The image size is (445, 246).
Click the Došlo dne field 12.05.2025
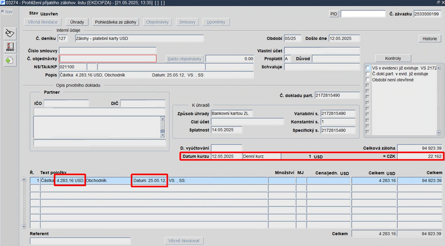point(344,38)
